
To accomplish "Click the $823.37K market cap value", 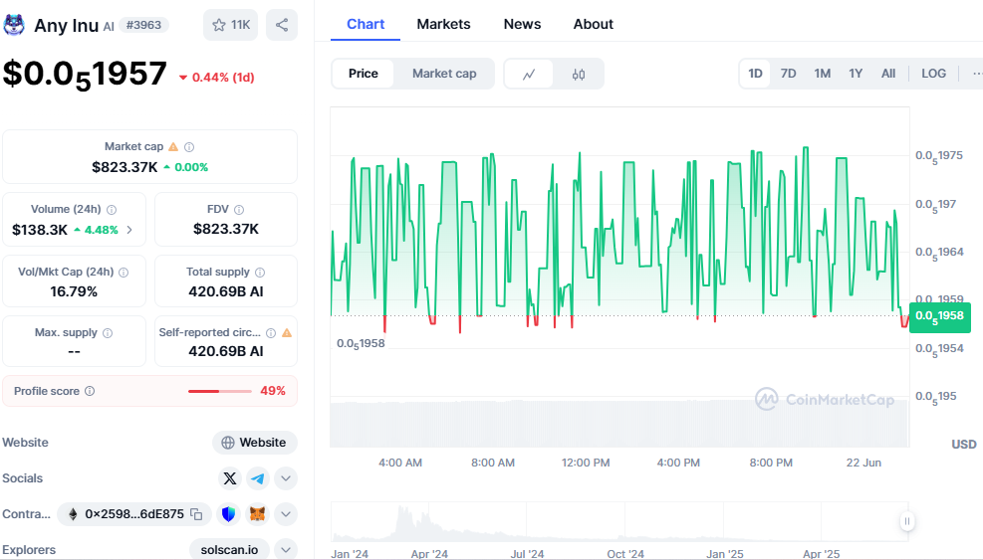I will pyautogui.click(x=124, y=167).
